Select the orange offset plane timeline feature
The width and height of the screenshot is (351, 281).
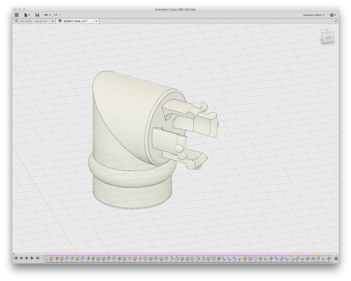coord(130,258)
